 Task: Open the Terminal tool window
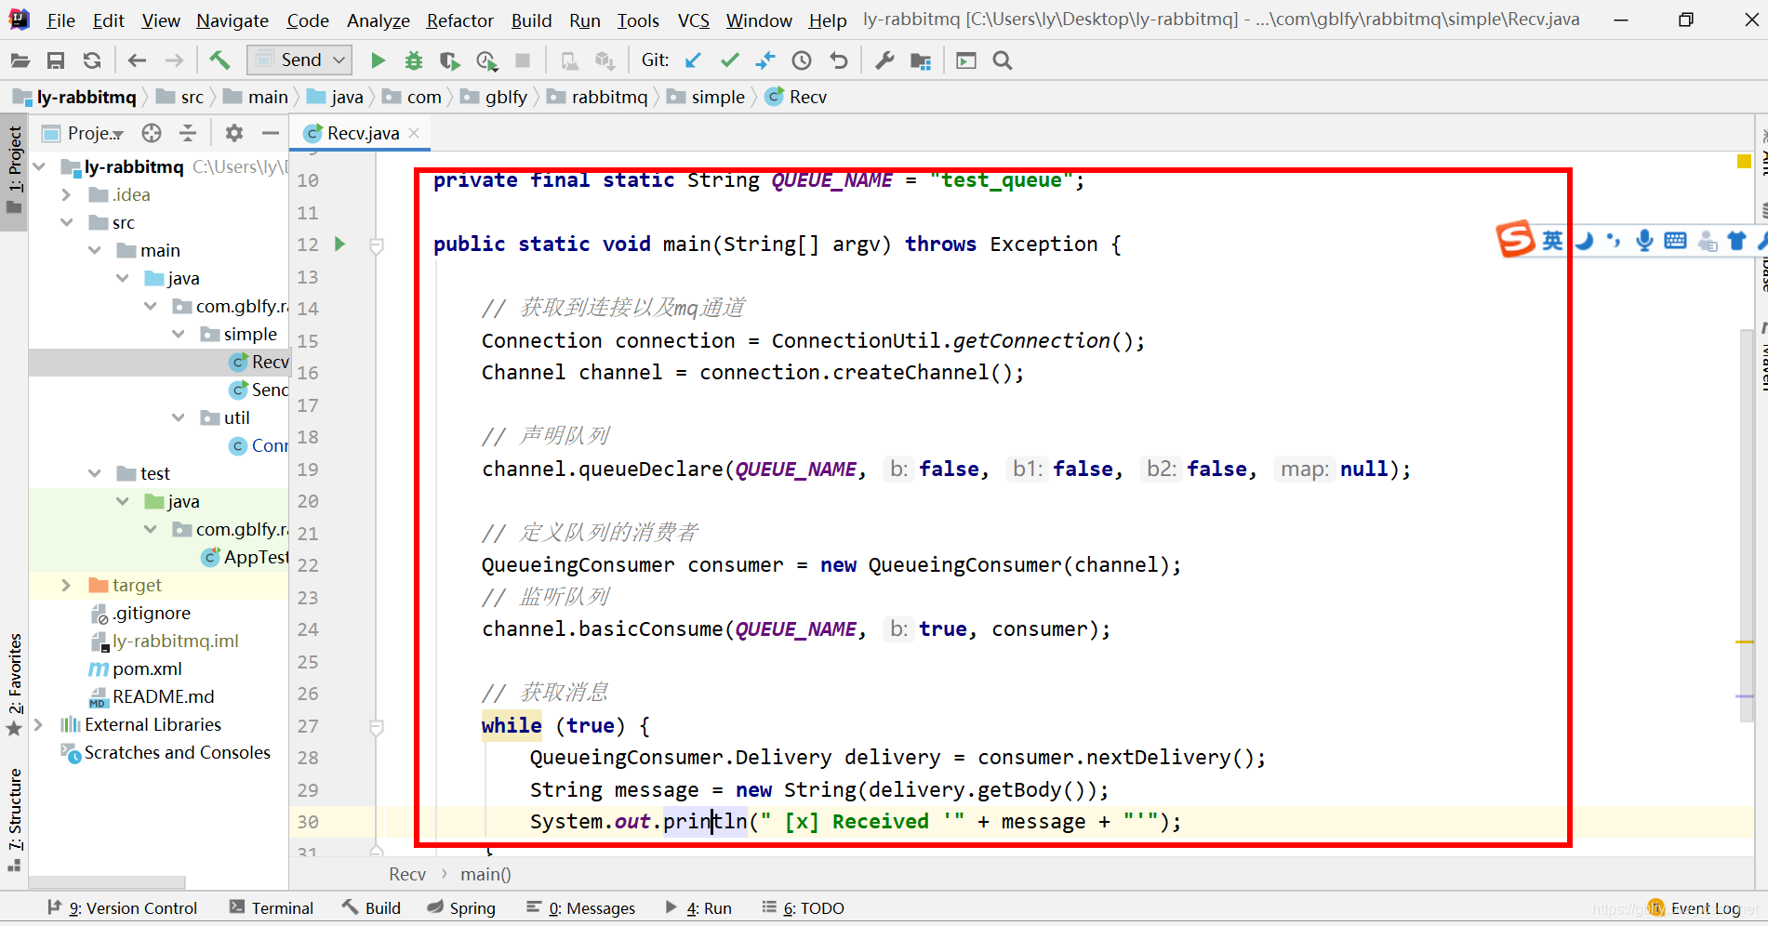point(272,908)
